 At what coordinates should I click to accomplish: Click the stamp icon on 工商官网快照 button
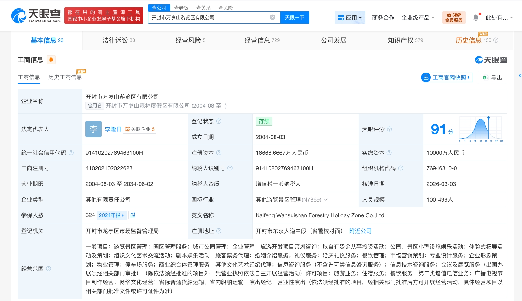point(426,77)
